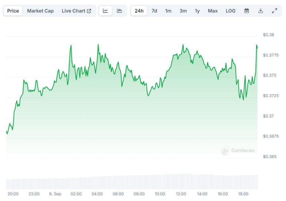
Task: Select the Max timeframe option
Action: coord(212,10)
